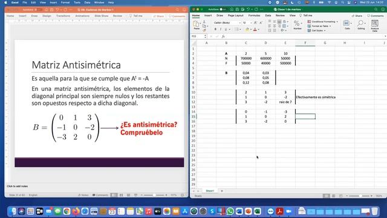Switch Excel to Normal view button
Viewport: 387px width, 218px height.
point(327,196)
